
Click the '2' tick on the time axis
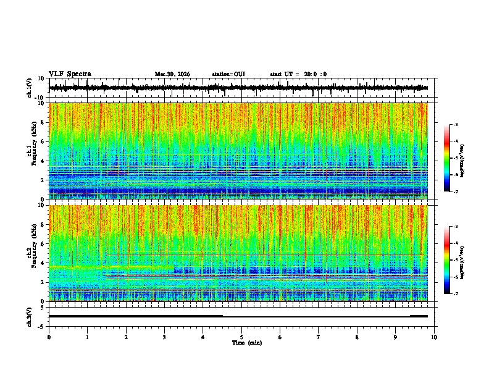coord(126,337)
